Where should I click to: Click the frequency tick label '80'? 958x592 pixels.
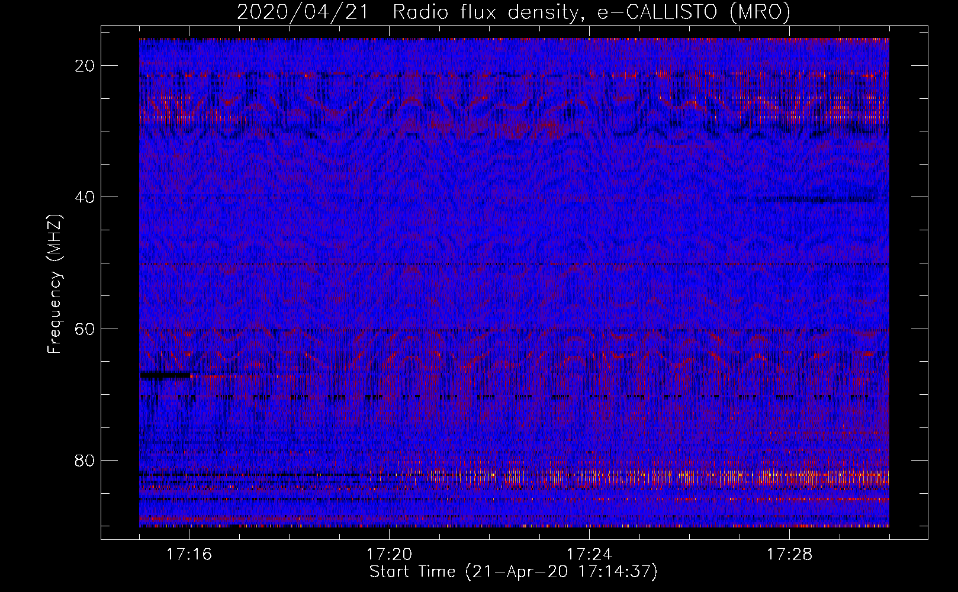(85, 460)
